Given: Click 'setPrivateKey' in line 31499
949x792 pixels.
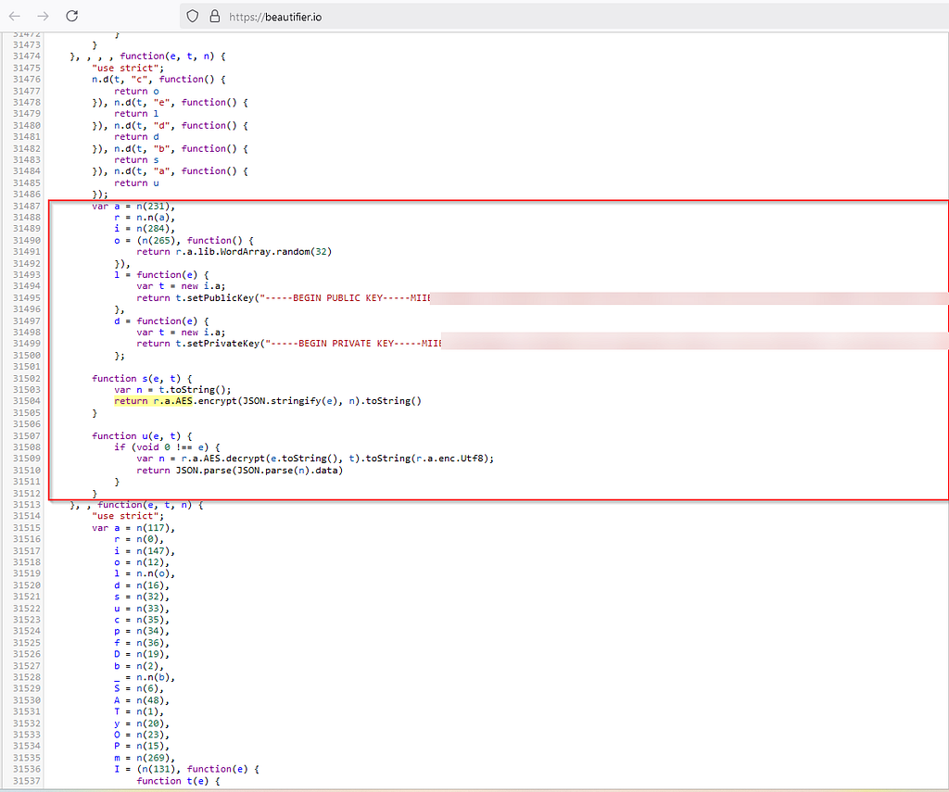Looking at the screenshot, I should (224, 344).
